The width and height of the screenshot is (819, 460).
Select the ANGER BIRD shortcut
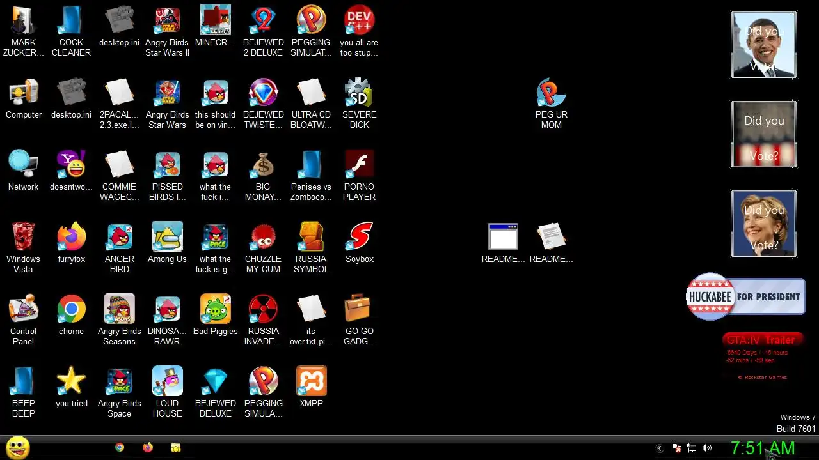pos(120,249)
